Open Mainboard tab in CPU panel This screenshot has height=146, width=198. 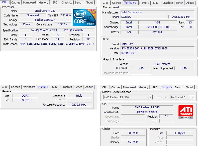pos(29,2)
